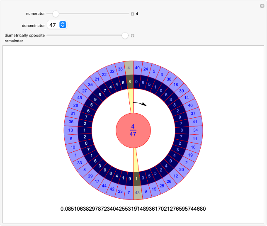Select the highlighted outer remainder 43 segment
This screenshot has height=226, width=267.
tap(137, 192)
